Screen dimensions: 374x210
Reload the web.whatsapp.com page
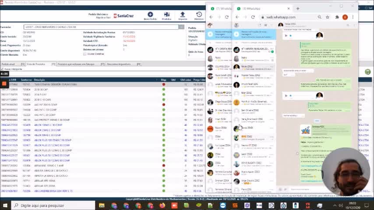253,17
